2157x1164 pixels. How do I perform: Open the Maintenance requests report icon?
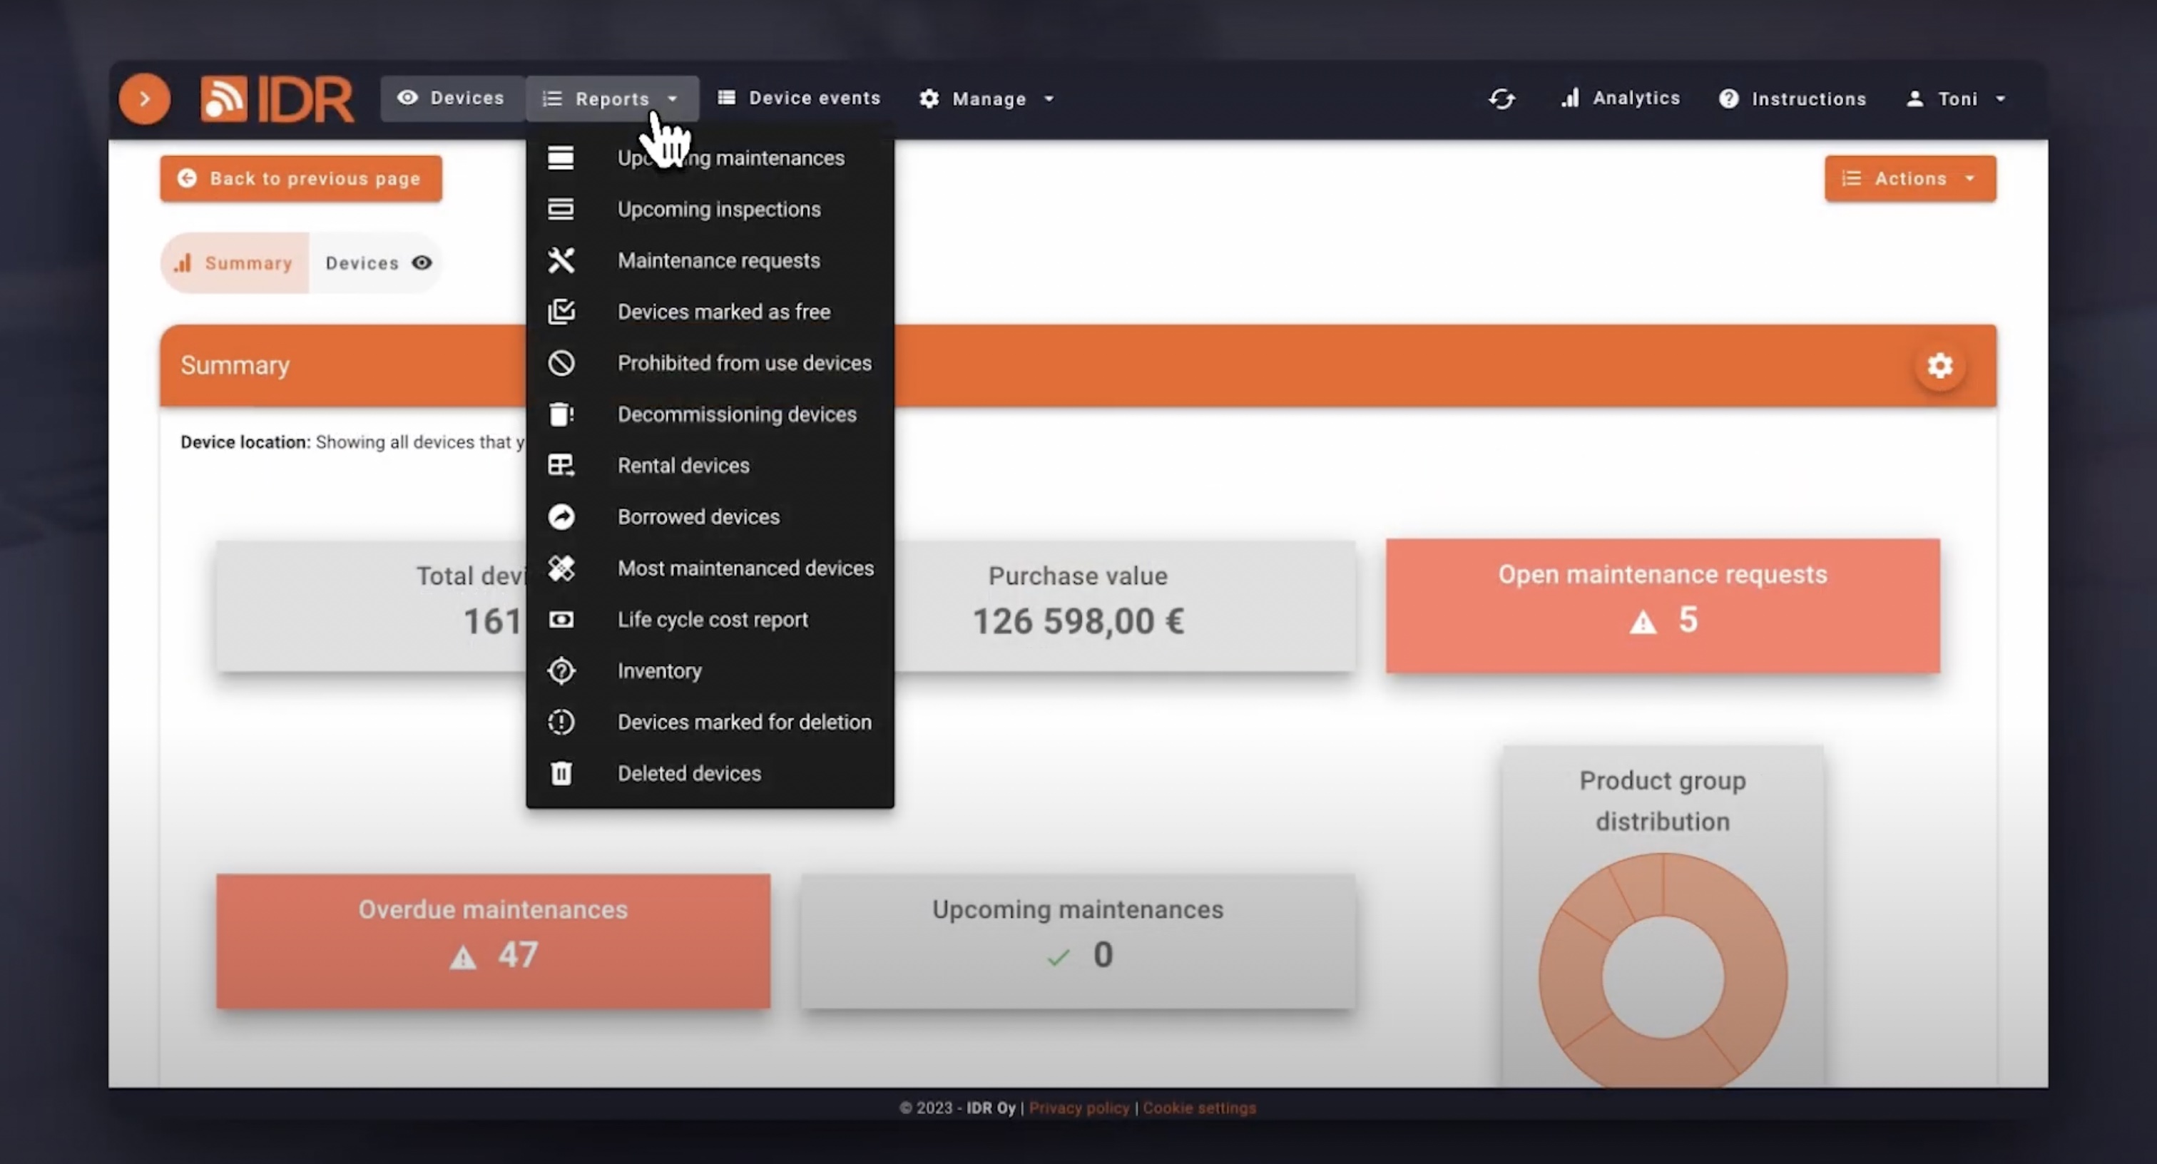point(561,260)
